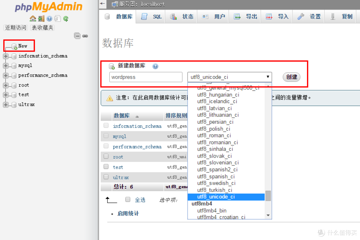This screenshot has height=240, width=360.
Task: Click the 近期访问 button
Action: (x=16, y=28)
